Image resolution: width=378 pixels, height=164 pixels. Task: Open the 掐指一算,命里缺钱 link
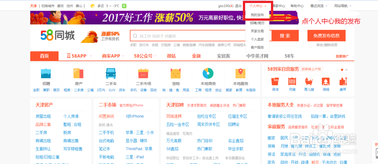(x=328, y=116)
